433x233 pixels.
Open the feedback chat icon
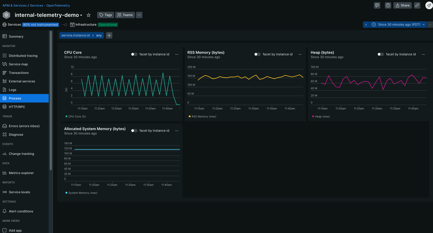coord(377,5)
